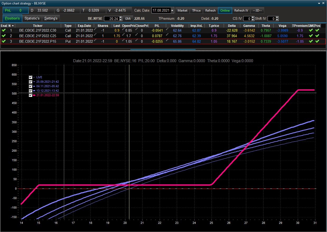
Task: Switch to the Position's tab
Action: coord(12,18)
